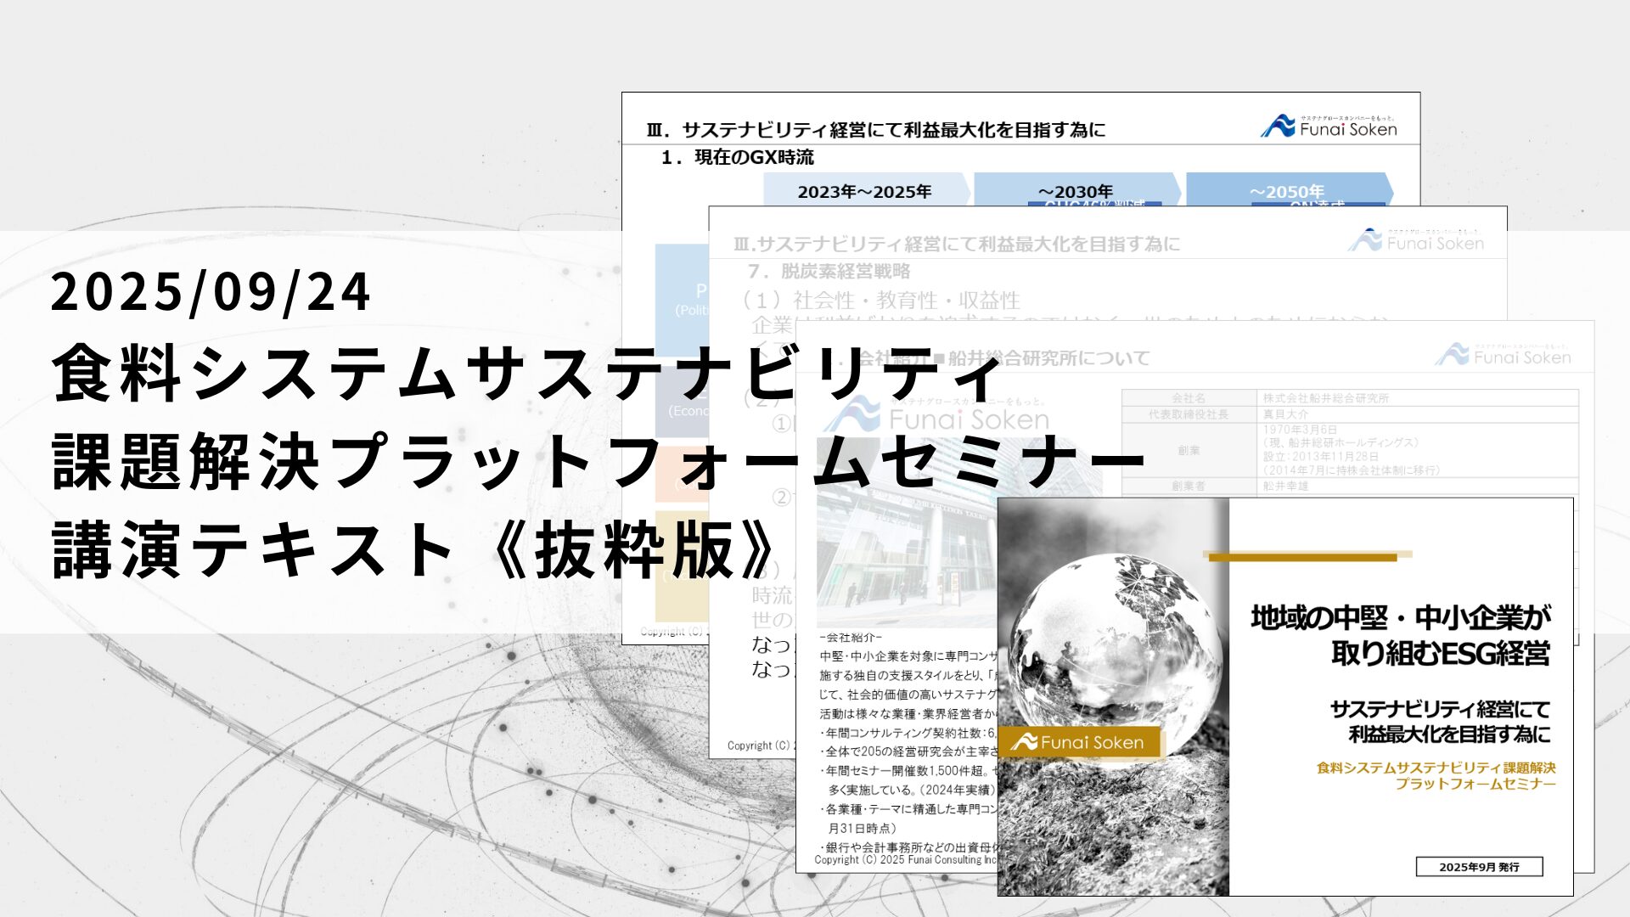
Task: Click the サステナビリティ経営にて利益最大化を目指す為に cover subtitle
Action: pyautogui.click(x=1440, y=721)
